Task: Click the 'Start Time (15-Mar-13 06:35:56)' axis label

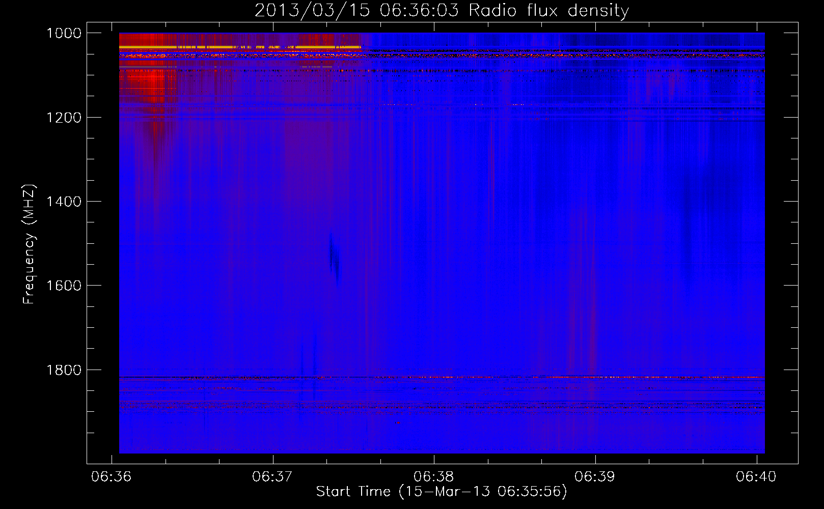Action: (442, 492)
